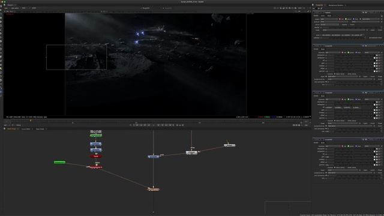
Task: Open channels dropdown in fourth properties panel
Action: click(333, 146)
